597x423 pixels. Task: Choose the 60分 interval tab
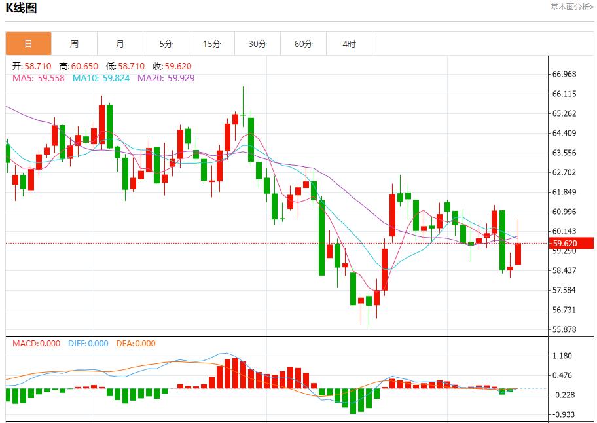pyautogui.click(x=303, y=44)
